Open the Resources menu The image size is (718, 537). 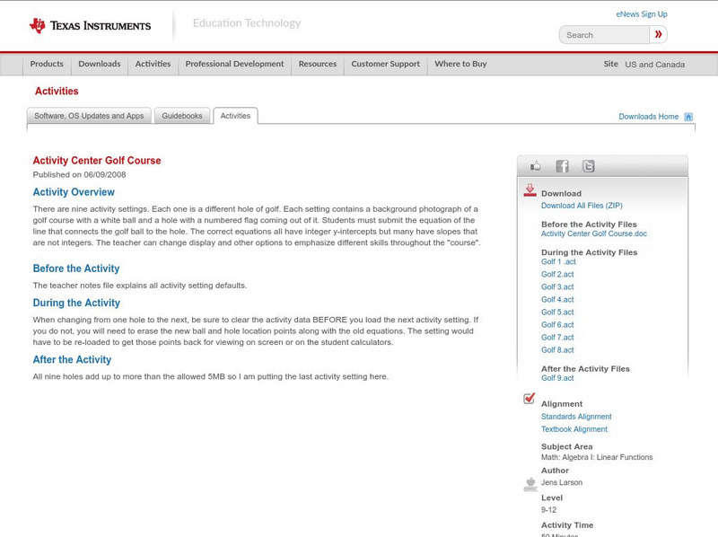(318, 64)
